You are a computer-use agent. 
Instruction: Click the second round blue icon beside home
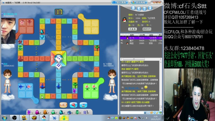[x=139, y=9]
